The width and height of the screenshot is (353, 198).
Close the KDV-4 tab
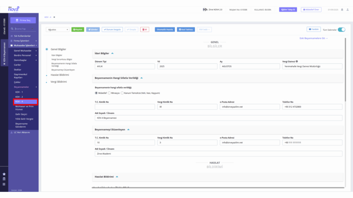click(54, 17)
